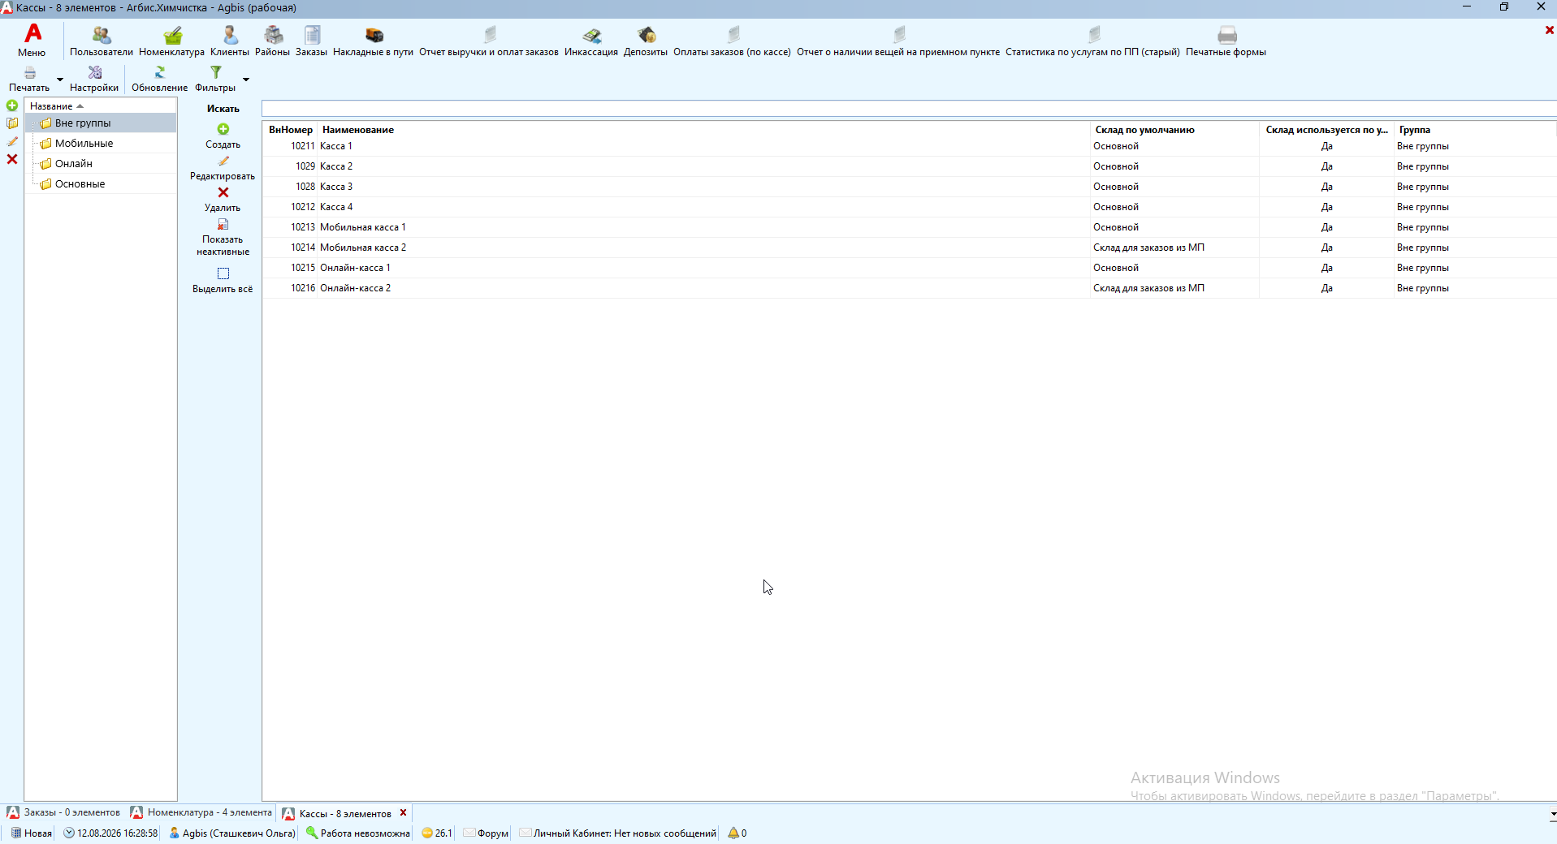This screenshot has width=1557, height=844.
Task: Select the Касса 3 row
Action: [x=909, y=187]
